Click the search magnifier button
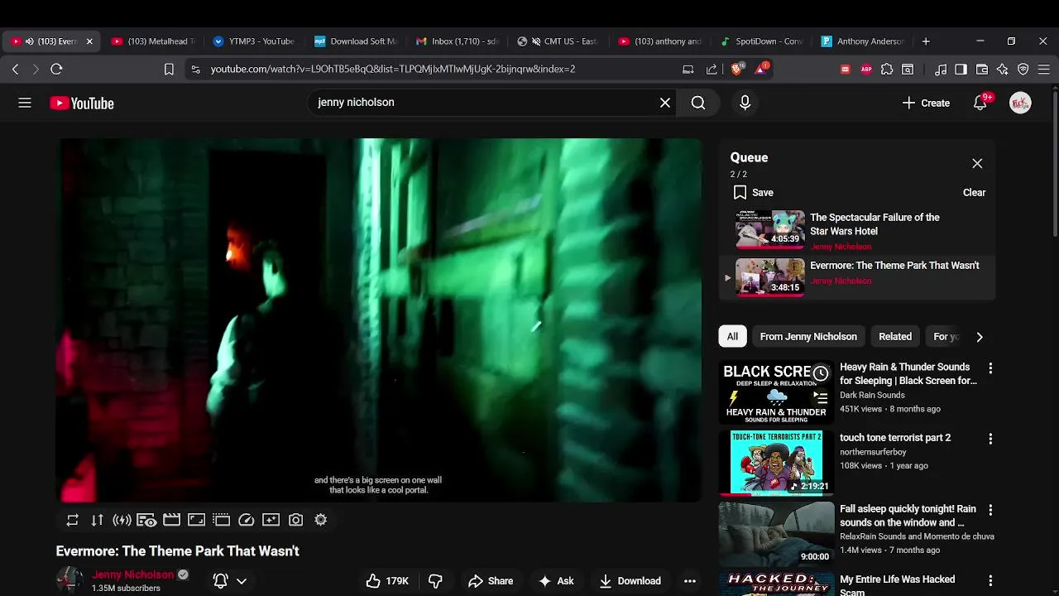1059x596 pixels. click(x=698, y=103)
